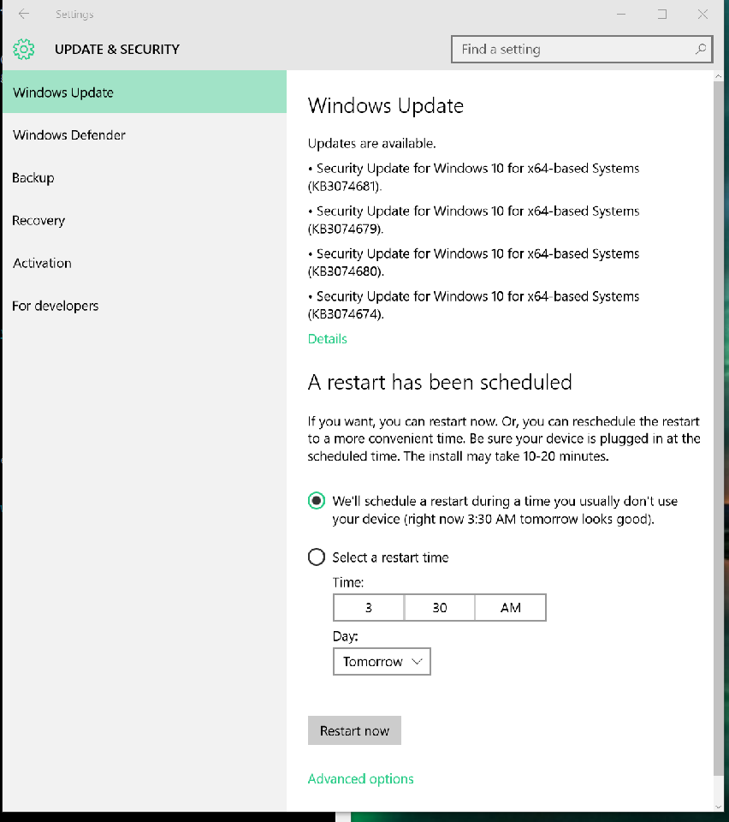Close the Settings window
The height and width of the screenshot is (822, 729).
point(702,15)
